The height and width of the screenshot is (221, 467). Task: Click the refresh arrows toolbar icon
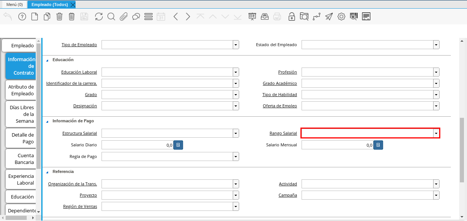point(99,17)
